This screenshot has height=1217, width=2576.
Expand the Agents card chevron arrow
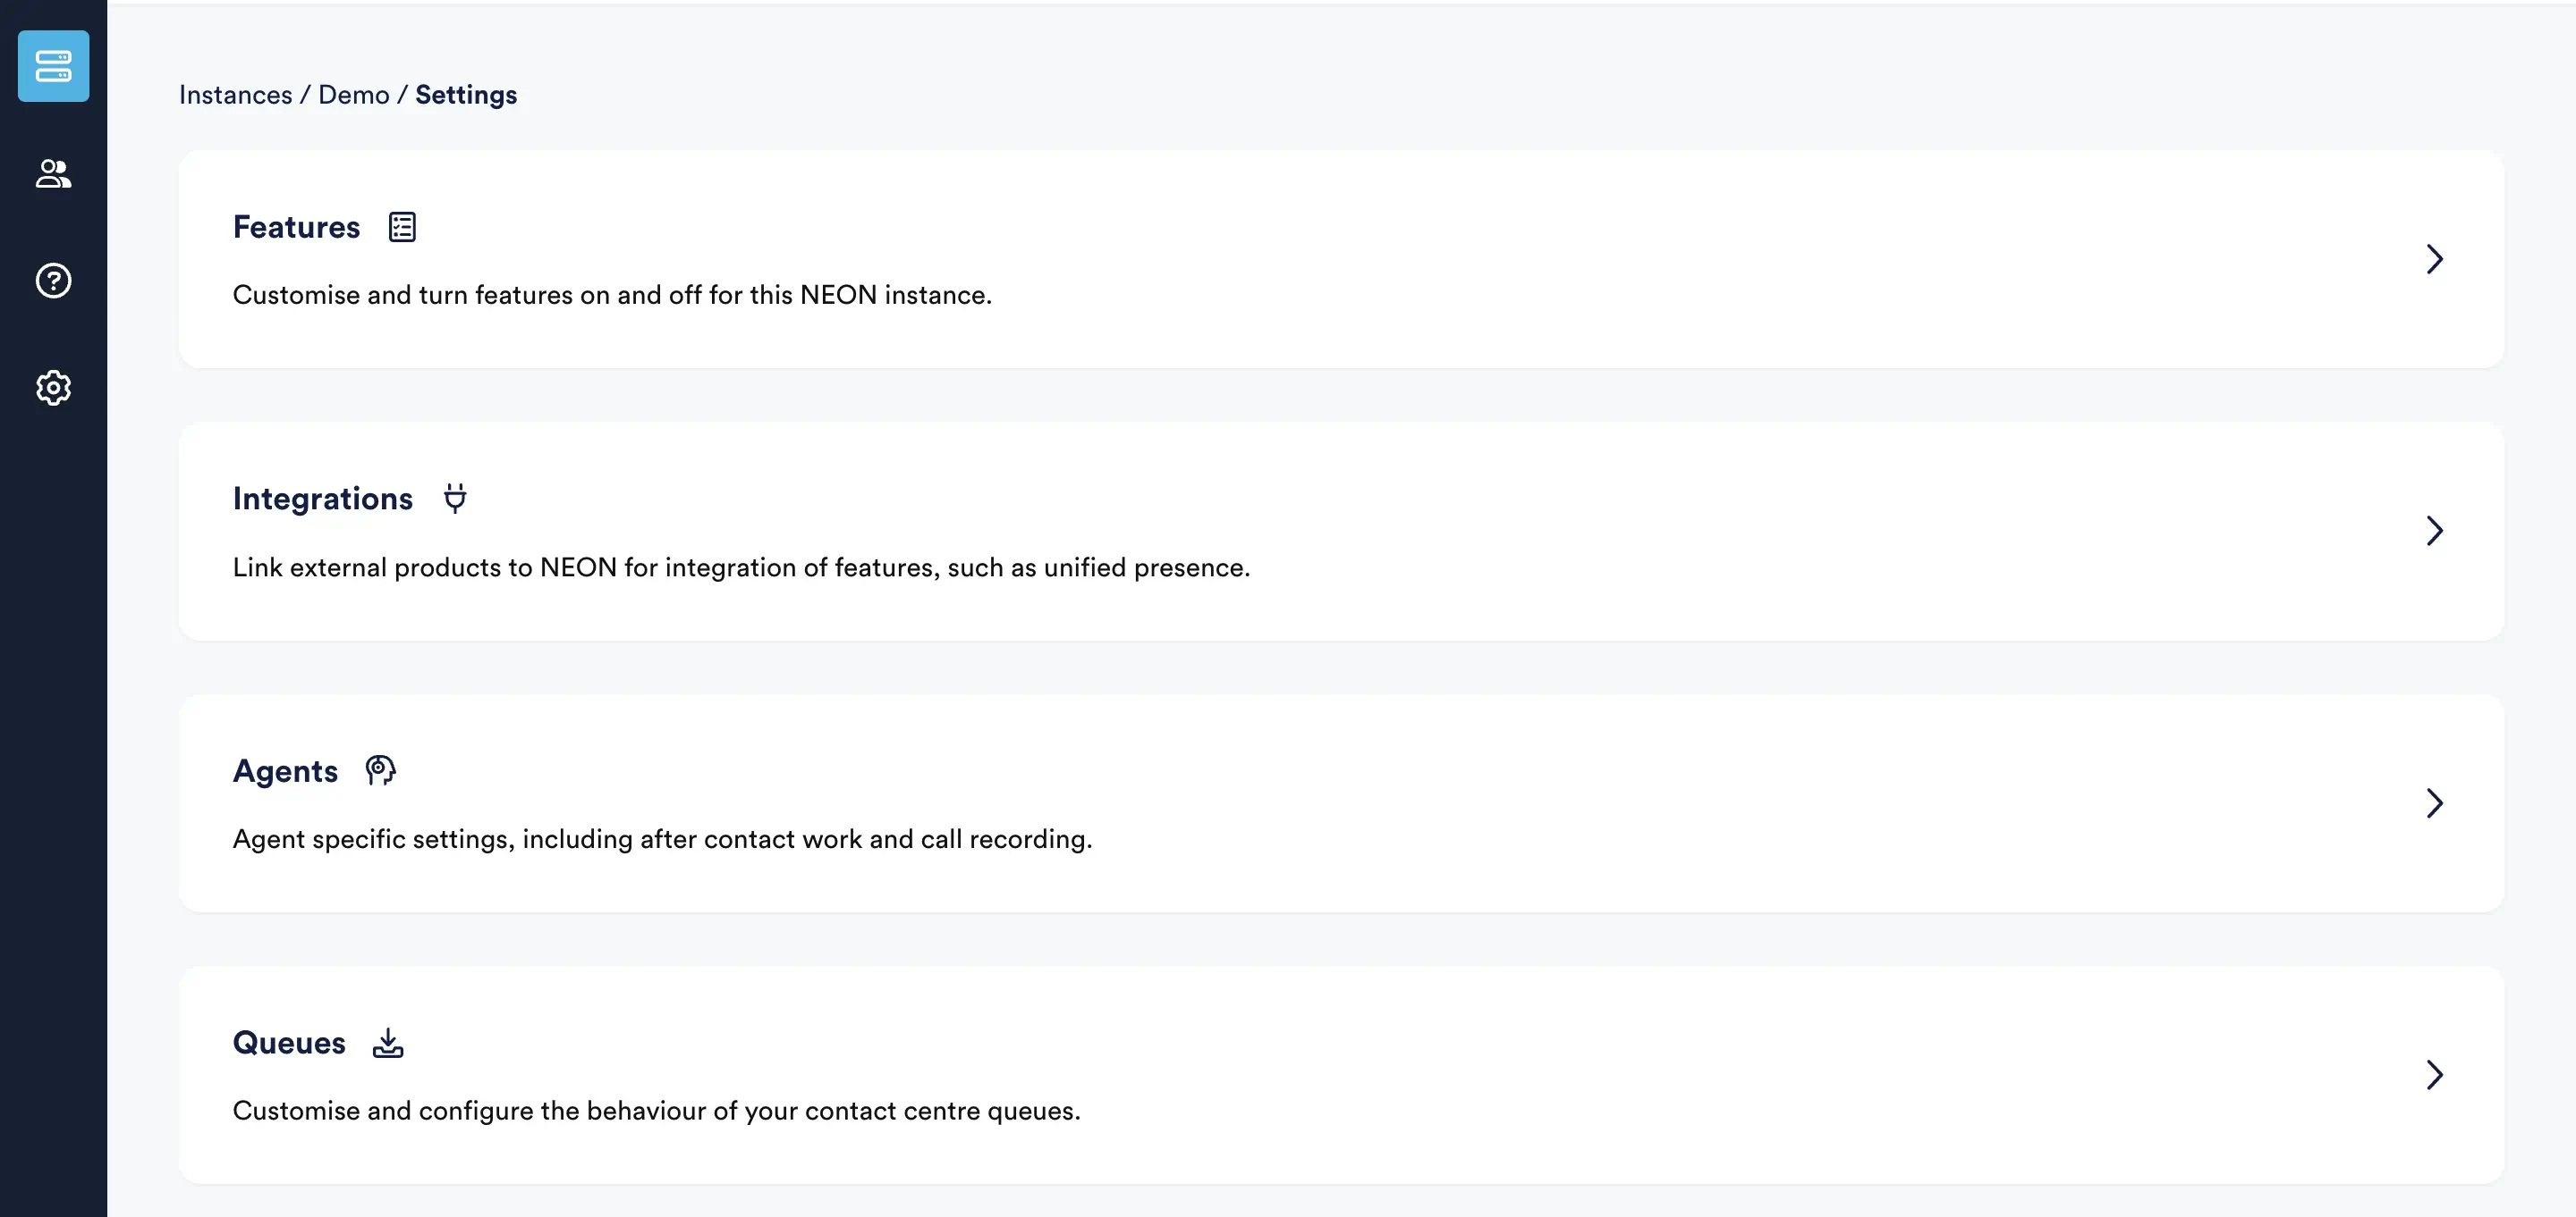coord(2434,802)
